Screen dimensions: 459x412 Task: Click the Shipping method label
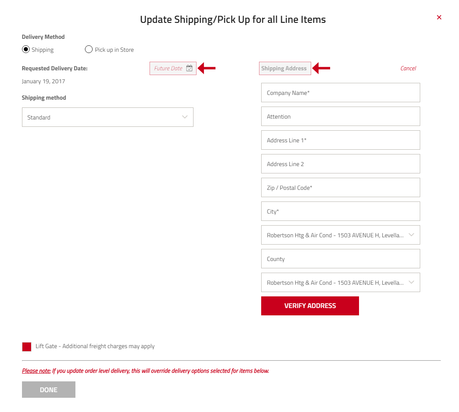coord(44,97)
